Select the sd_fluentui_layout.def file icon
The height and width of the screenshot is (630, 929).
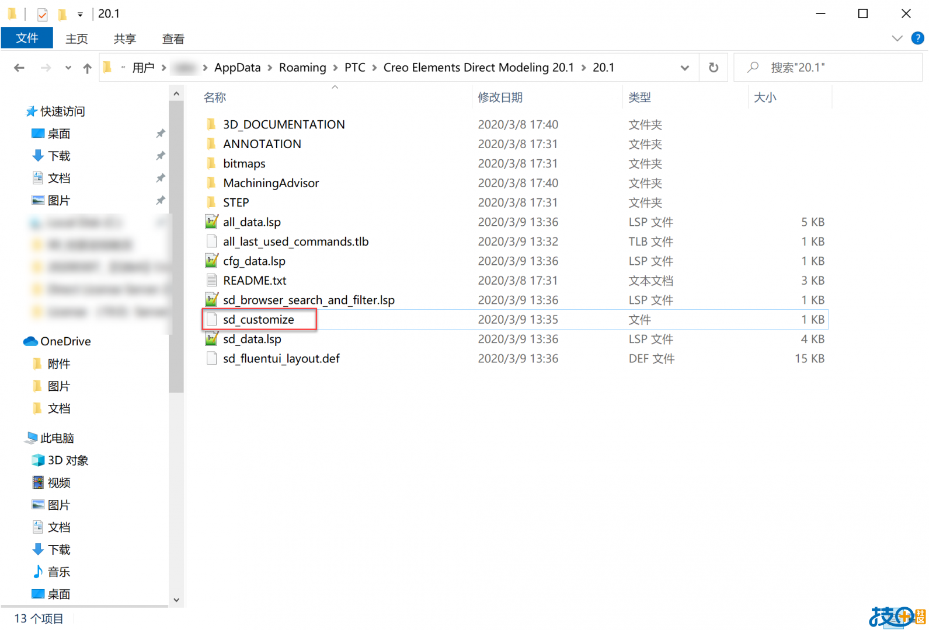pos(212,359)
